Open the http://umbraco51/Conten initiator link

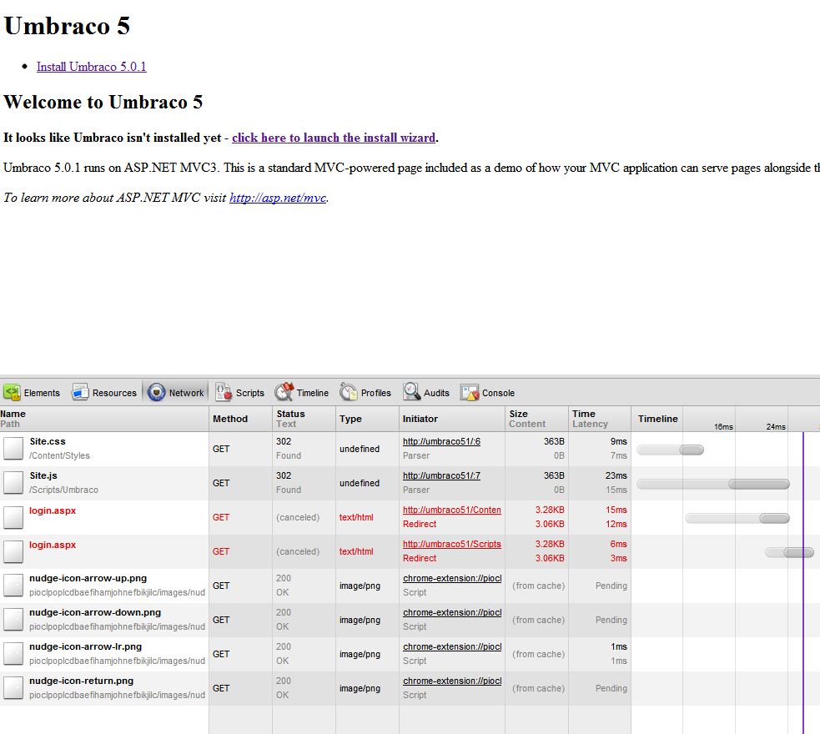452,510
